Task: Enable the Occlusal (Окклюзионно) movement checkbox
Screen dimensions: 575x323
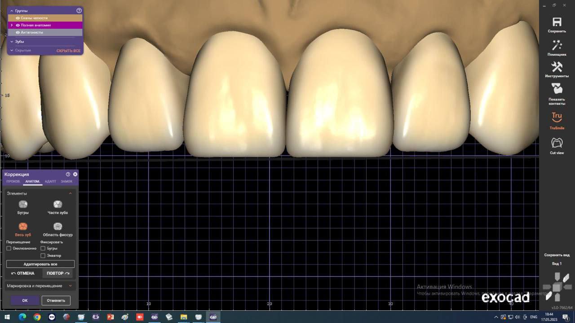Action: [x=9, y=248]
